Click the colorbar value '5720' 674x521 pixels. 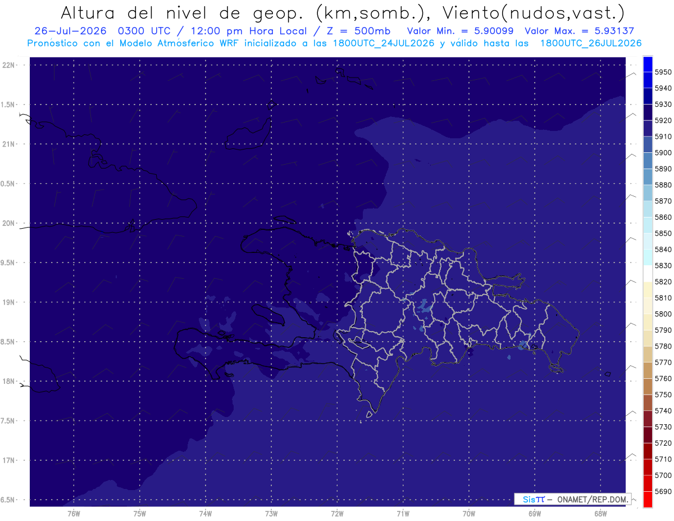pos(663,443)
